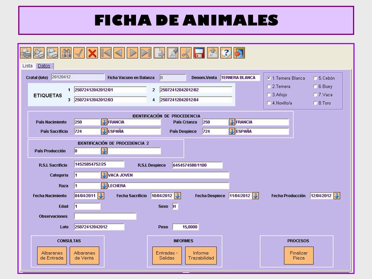Click the plain printer icon
This screenshot has height=279, width=372.
click(x=52, y=53)
